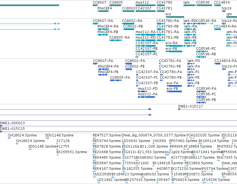This screenshot has height=184, width=237.
Task: Select EST EP07460.3prime
Action: [x=183, y=141]
